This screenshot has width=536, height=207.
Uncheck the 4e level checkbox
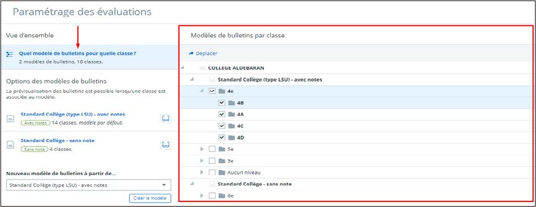click(x=212, y=91)
